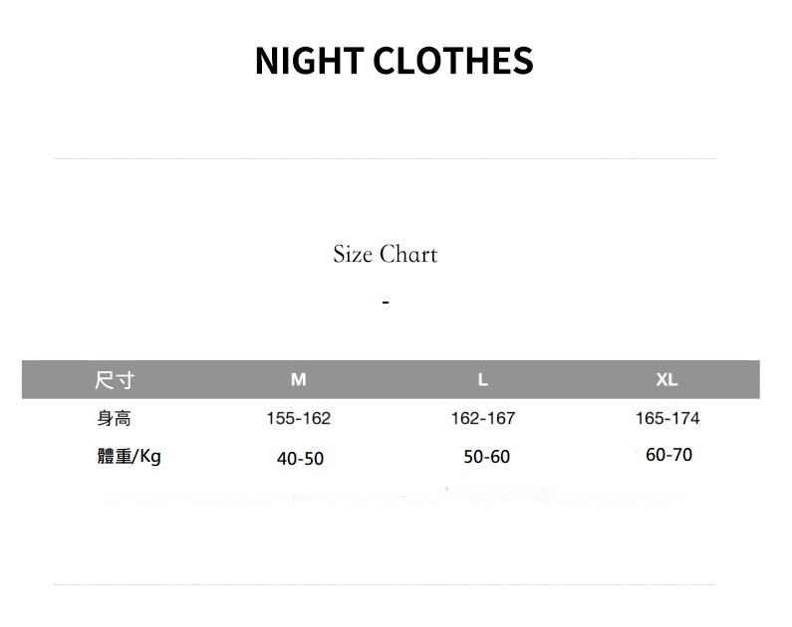This screenshot has height=627, width=792.
Task: Click the 162-167 height value
Action: tap(483, 418)
